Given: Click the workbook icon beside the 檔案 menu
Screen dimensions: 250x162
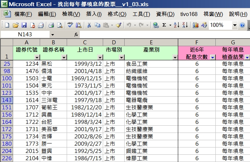Looking at the screenshot, I should click(x=7, y=14).
